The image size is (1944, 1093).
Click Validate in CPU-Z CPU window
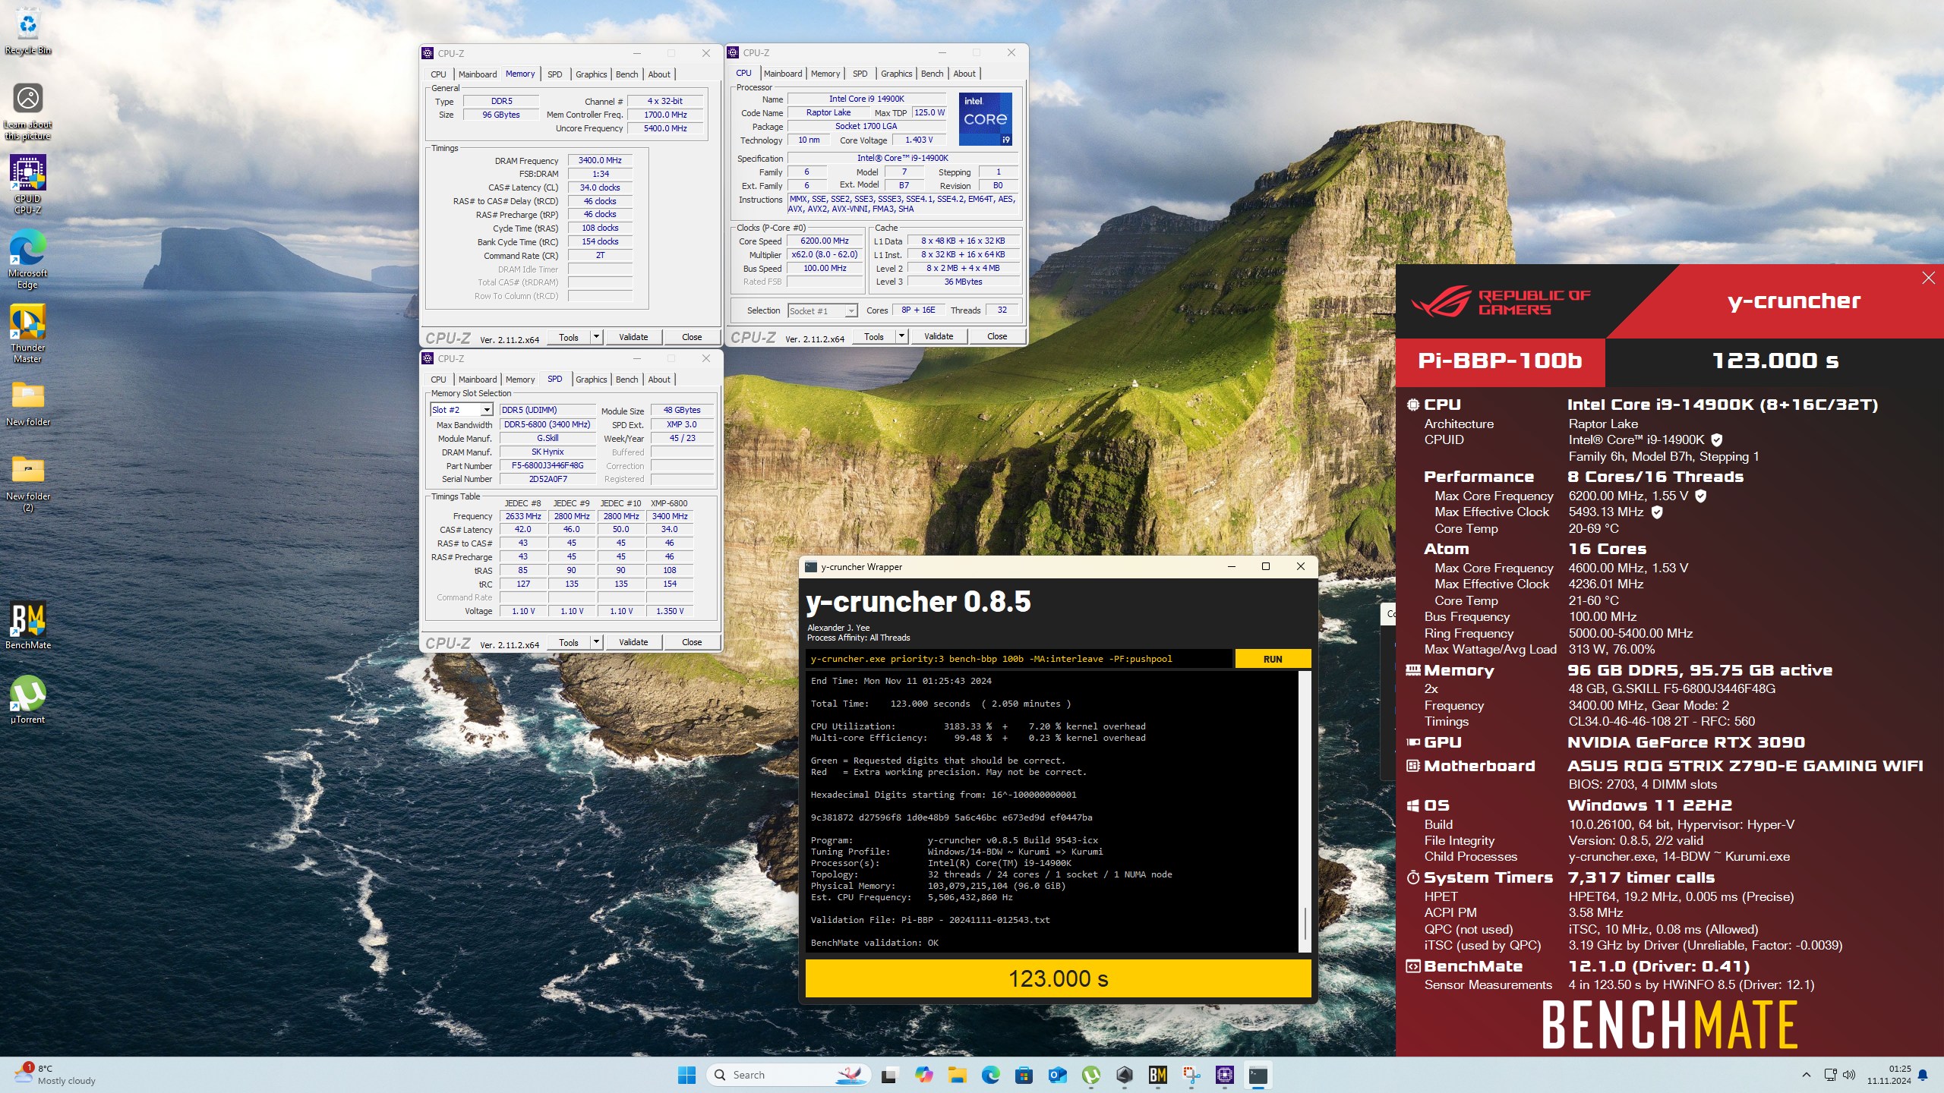click(x=939, y=336)
